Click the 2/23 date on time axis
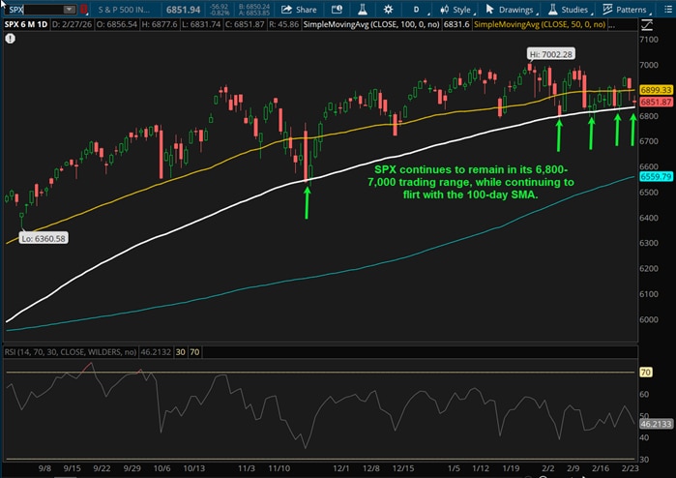 coord(630,468)
